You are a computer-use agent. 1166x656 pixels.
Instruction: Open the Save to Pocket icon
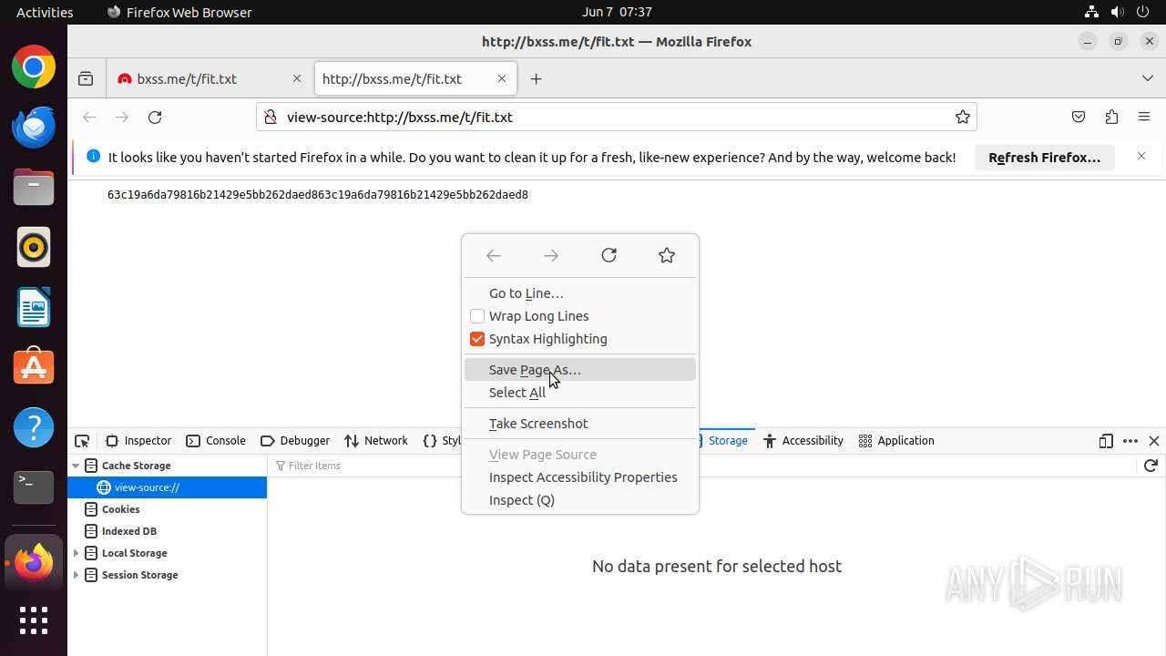click(1079, 117)
